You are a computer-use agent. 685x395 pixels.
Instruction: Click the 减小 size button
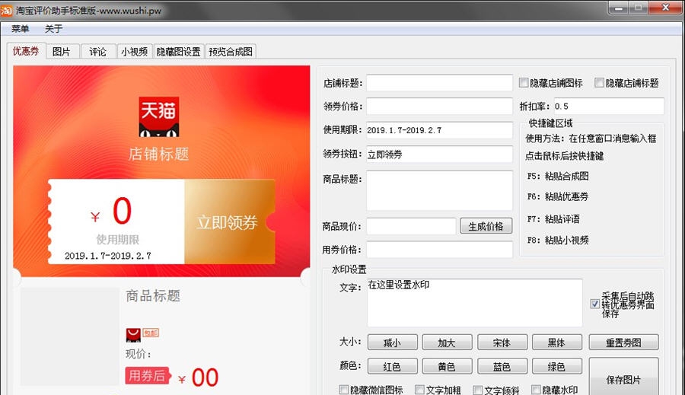(x=392, y=342)
